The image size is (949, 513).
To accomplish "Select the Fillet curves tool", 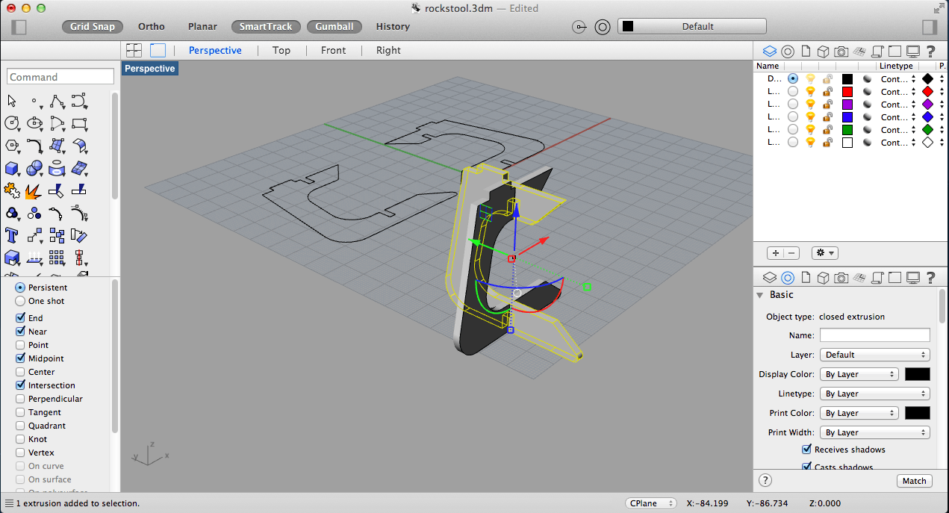I will (34, 146).
